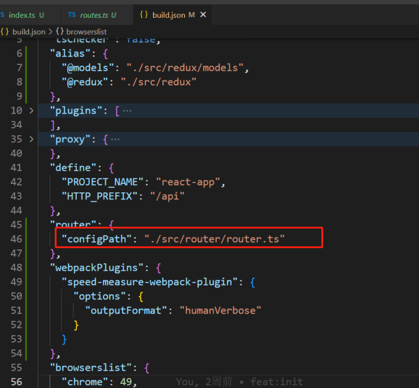The image size is (419, 388).
Task: Click the "define" key text
Action: click(73, 168)
